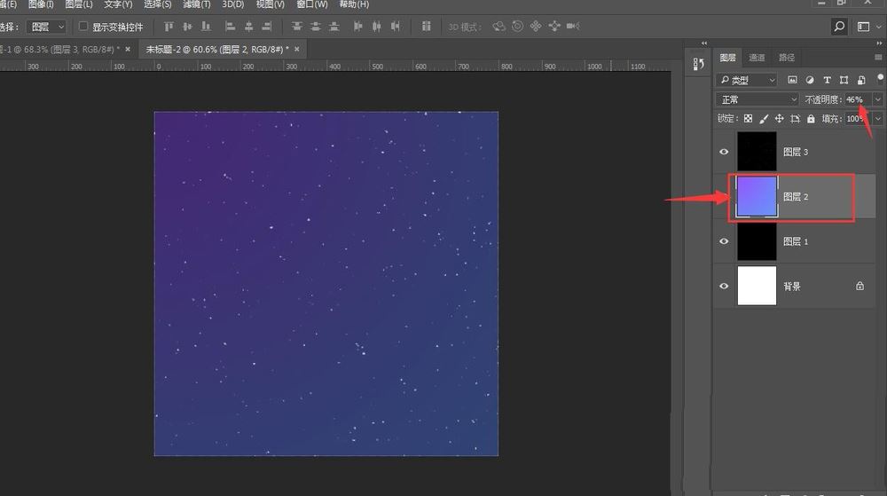Select the 3D rotate mode icon

click(498, 27)
